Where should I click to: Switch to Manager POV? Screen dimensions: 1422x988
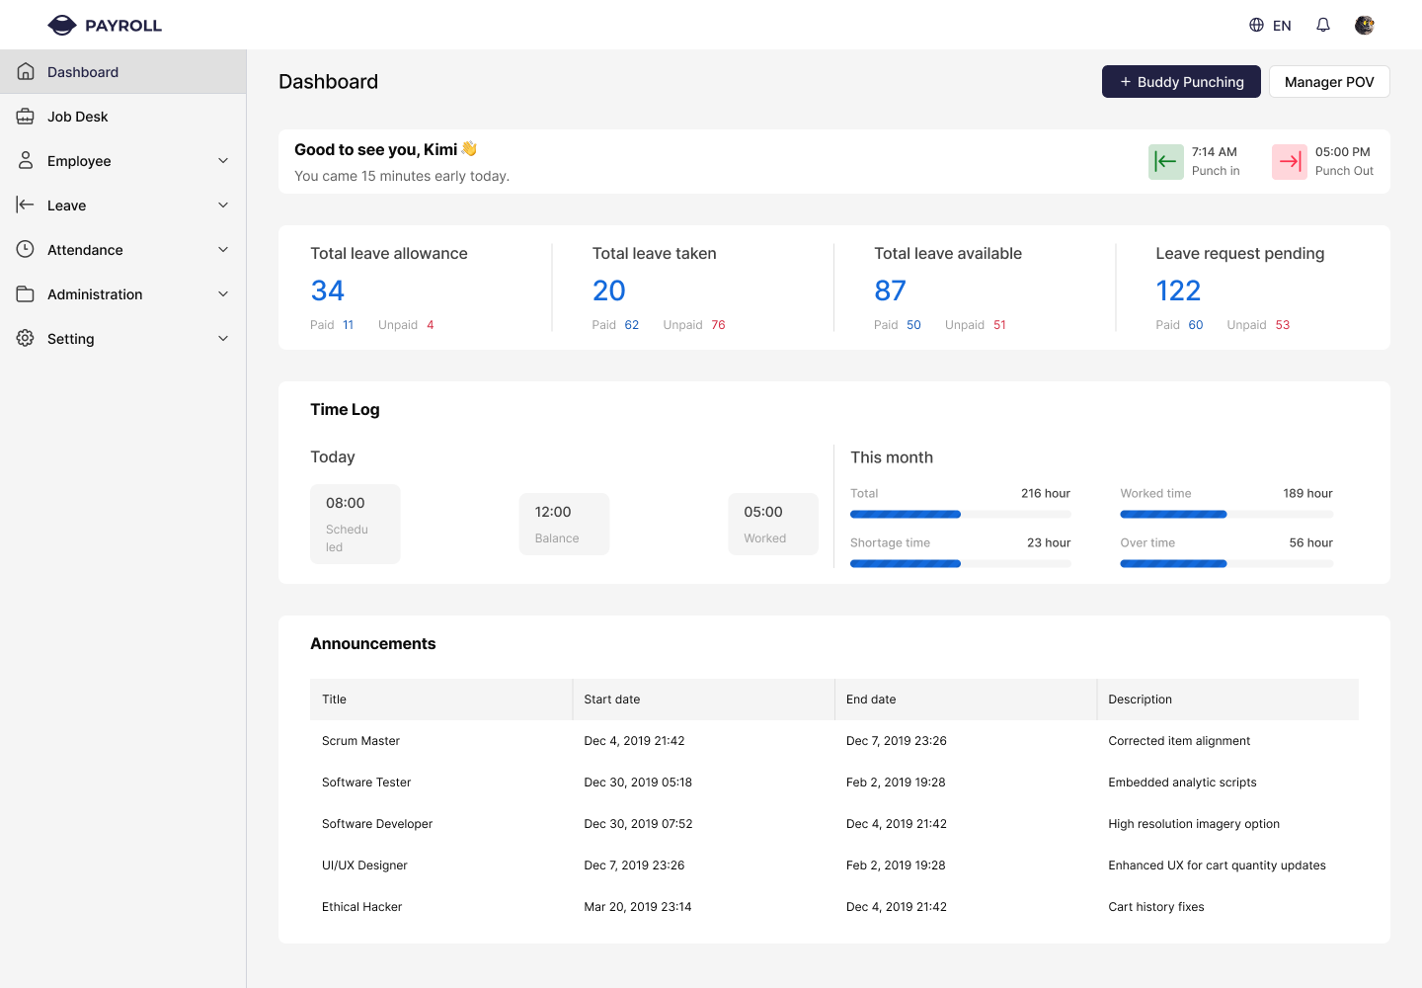1329,81
